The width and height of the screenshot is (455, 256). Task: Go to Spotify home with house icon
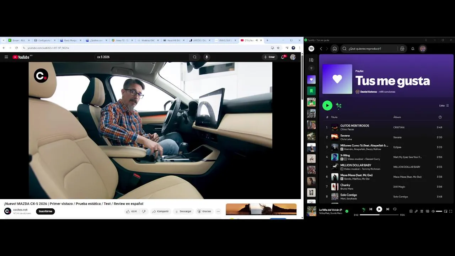(334, 49)
